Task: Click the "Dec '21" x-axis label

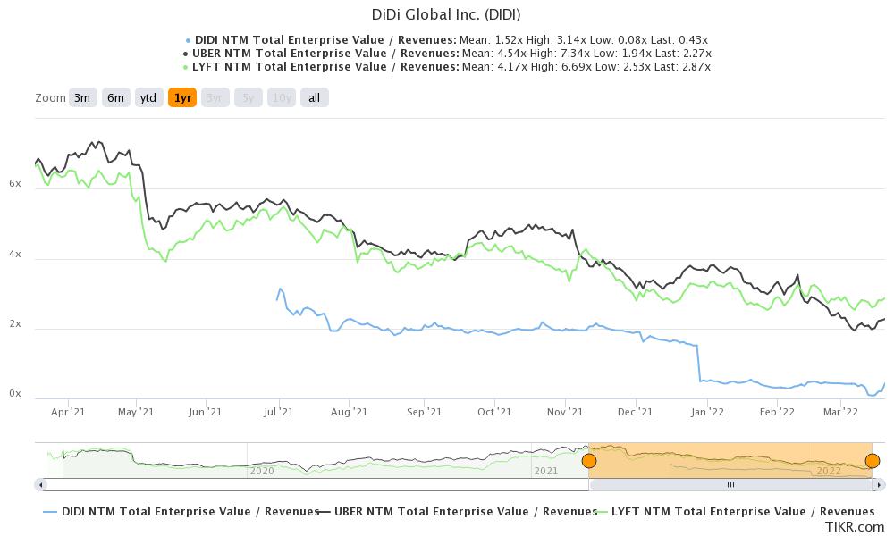Action: pos(635,412)
